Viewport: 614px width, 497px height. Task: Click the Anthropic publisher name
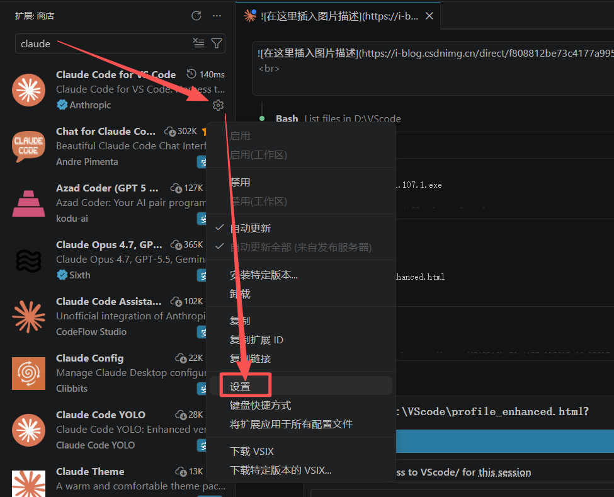[90, 105]
